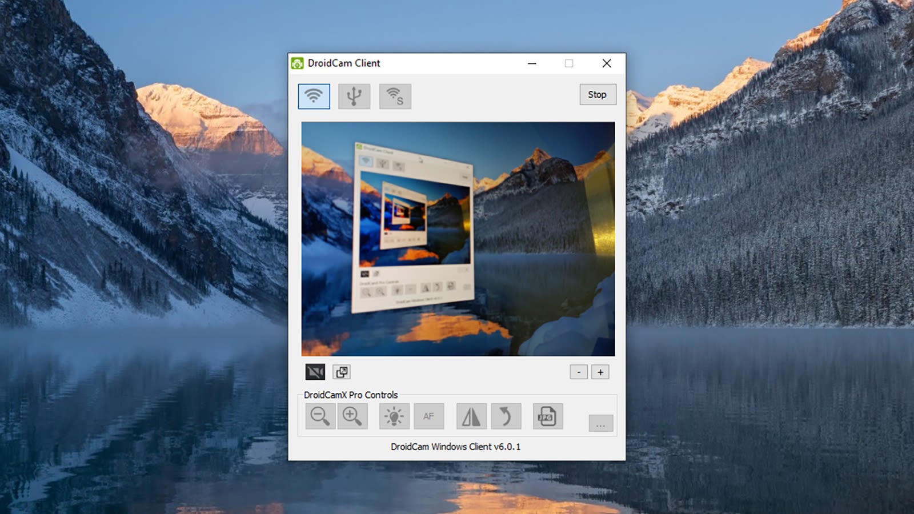Switch to USB connection mode
Viewport: 914px width, 514px height.
point(354,96)
